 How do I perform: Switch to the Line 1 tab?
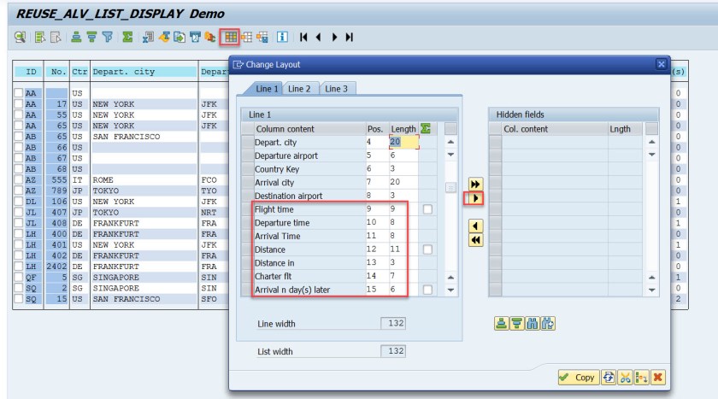(x=267, y=89)
